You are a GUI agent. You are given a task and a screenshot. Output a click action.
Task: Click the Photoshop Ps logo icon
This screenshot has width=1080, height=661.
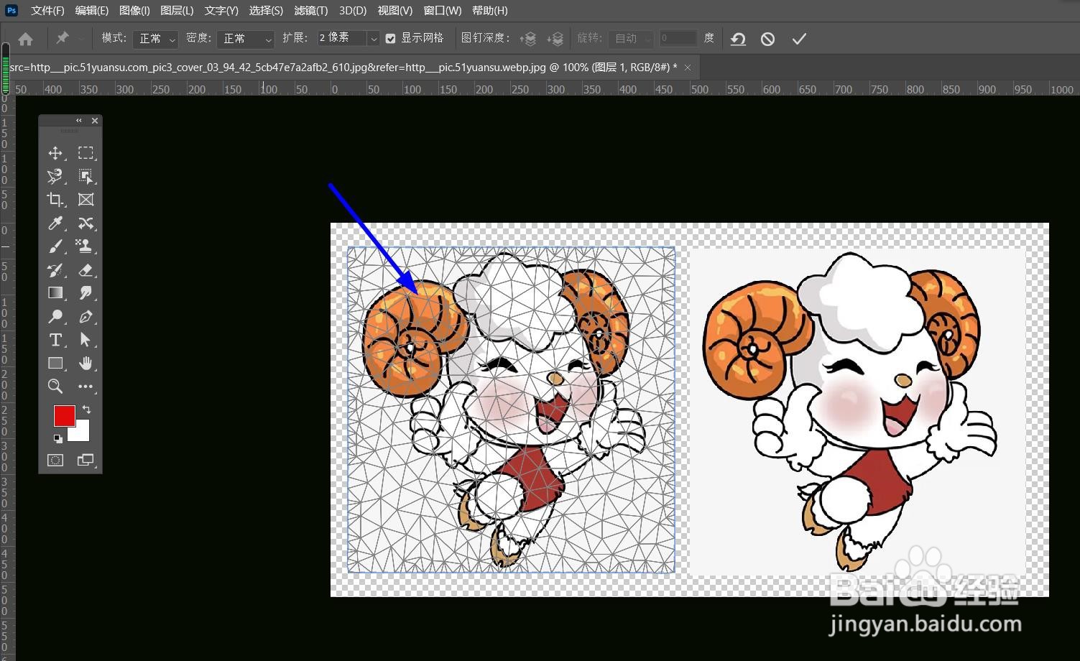pyautogui.click(x=11, y=10)
